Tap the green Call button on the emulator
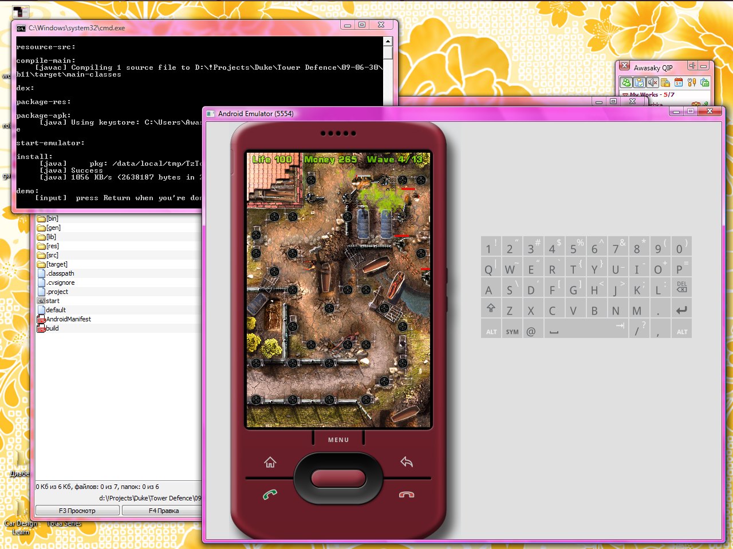 point(270,495)
